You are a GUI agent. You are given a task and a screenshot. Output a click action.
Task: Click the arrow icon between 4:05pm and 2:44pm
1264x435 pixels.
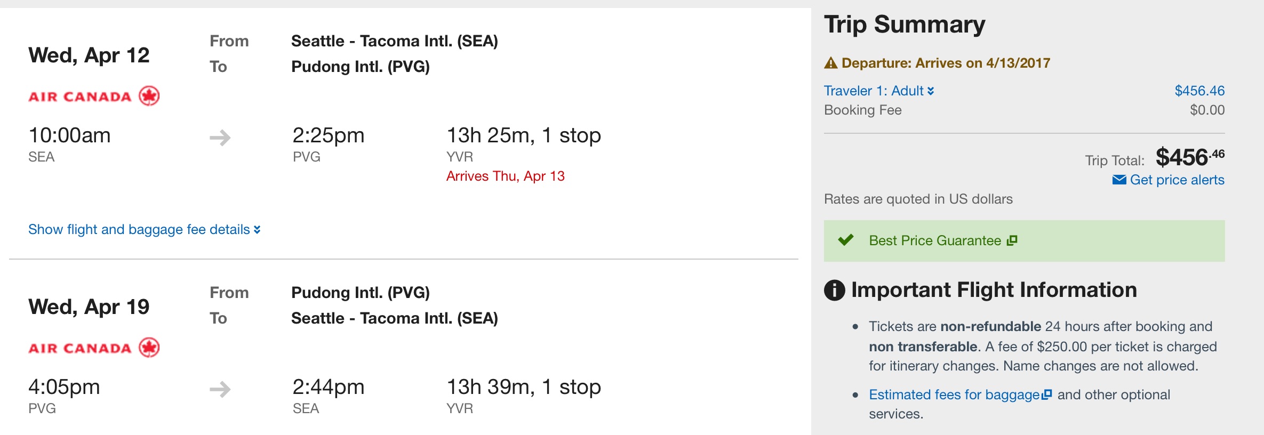click(220, 389)
